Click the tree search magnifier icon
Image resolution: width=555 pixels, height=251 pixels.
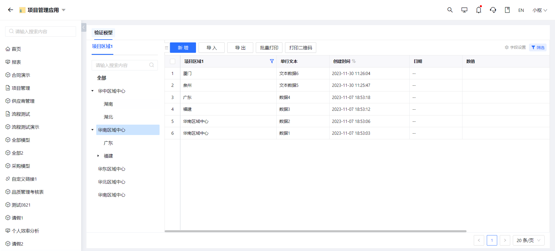(x=152, y=65)
